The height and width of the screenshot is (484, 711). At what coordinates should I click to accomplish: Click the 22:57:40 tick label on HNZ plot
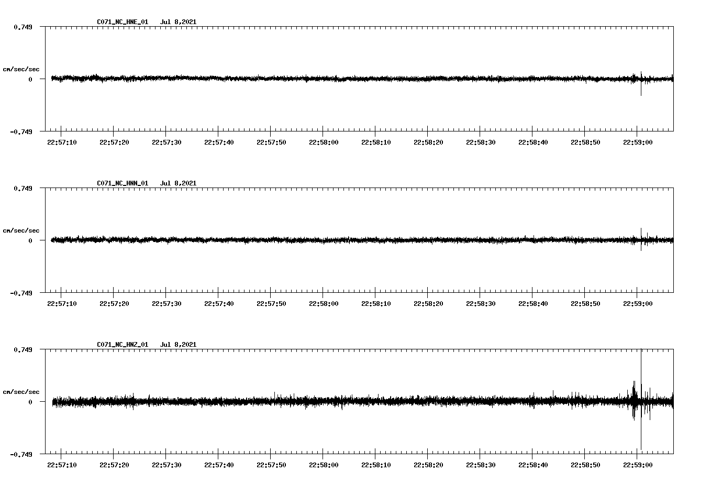coord(219,465)
